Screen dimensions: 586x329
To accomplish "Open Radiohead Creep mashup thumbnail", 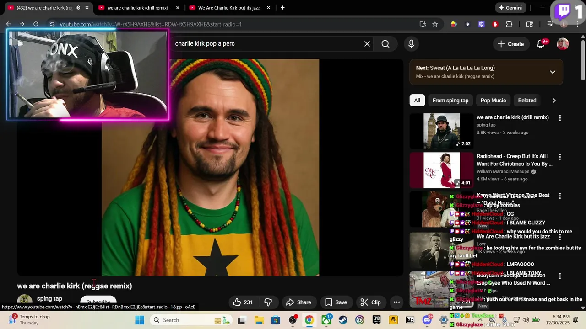I will 441,170.
